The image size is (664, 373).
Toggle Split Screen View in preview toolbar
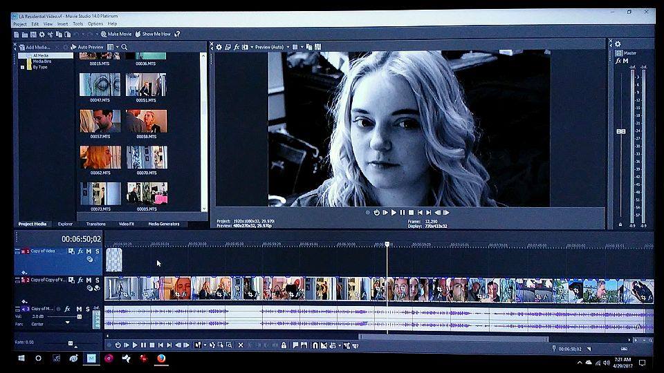coord(245,48)
